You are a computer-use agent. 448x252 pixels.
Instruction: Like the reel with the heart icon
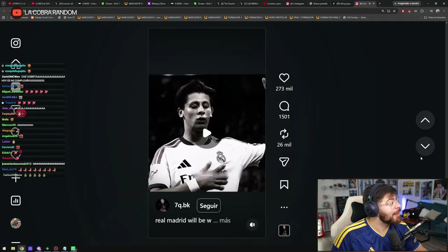(284, 78)
